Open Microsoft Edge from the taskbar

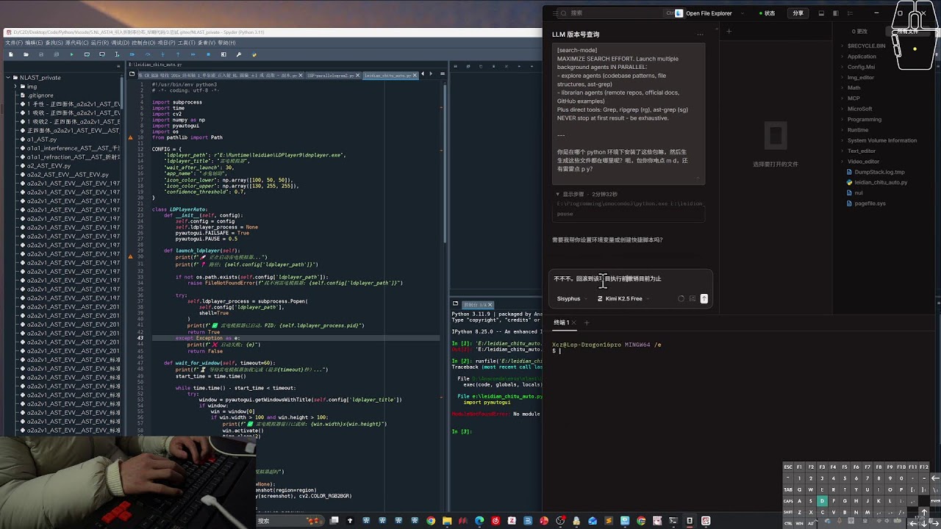tap(479, 521)
